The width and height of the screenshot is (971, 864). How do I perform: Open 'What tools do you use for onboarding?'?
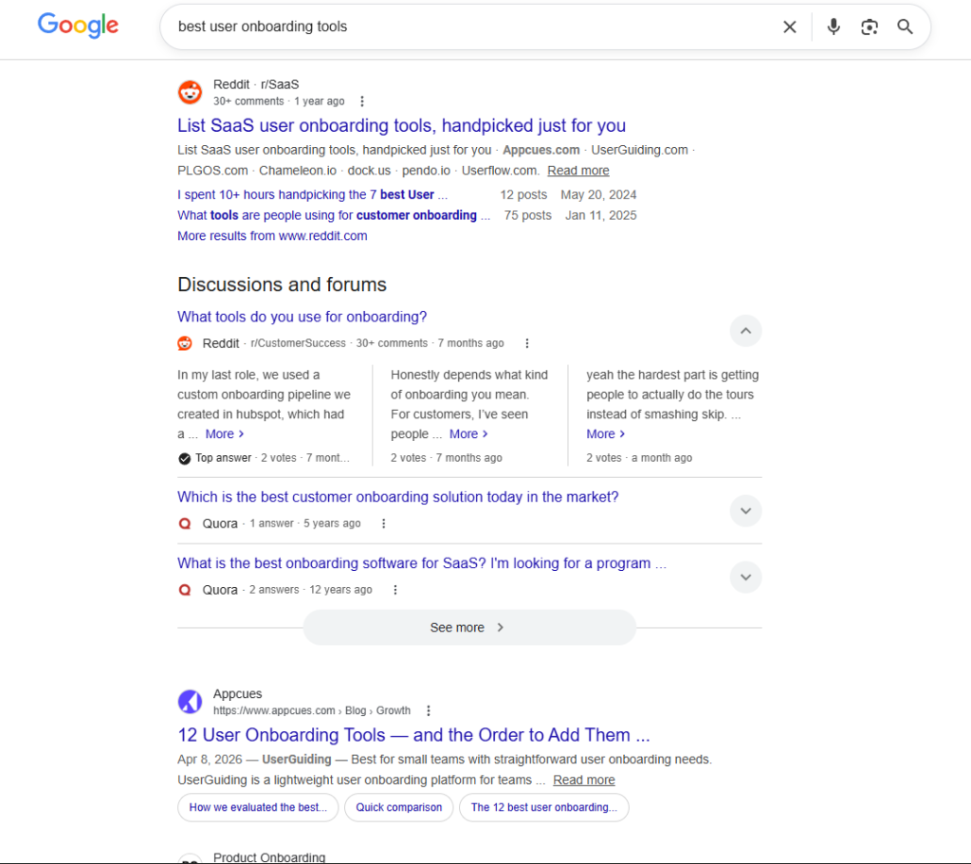302,317
